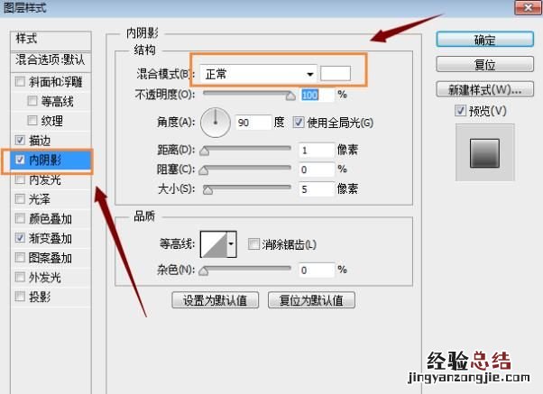
Task: Open the 等高线 contour picker arrow
Action: tap(231, 244)
